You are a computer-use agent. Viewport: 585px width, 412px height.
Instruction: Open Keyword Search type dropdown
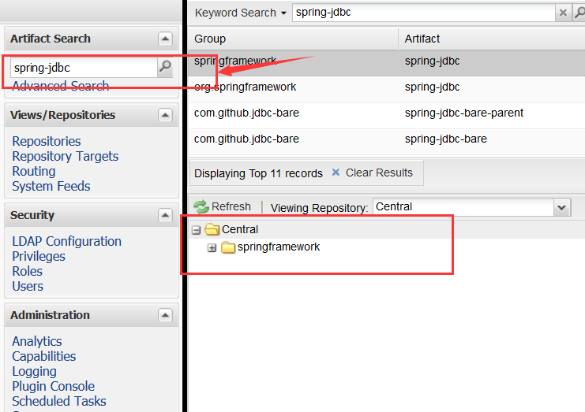(241, 13)
